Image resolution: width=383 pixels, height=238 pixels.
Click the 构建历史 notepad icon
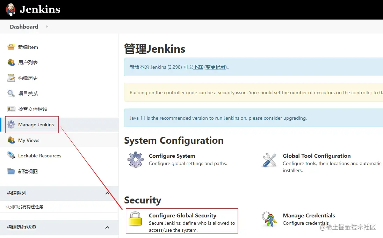click(11, 78)
